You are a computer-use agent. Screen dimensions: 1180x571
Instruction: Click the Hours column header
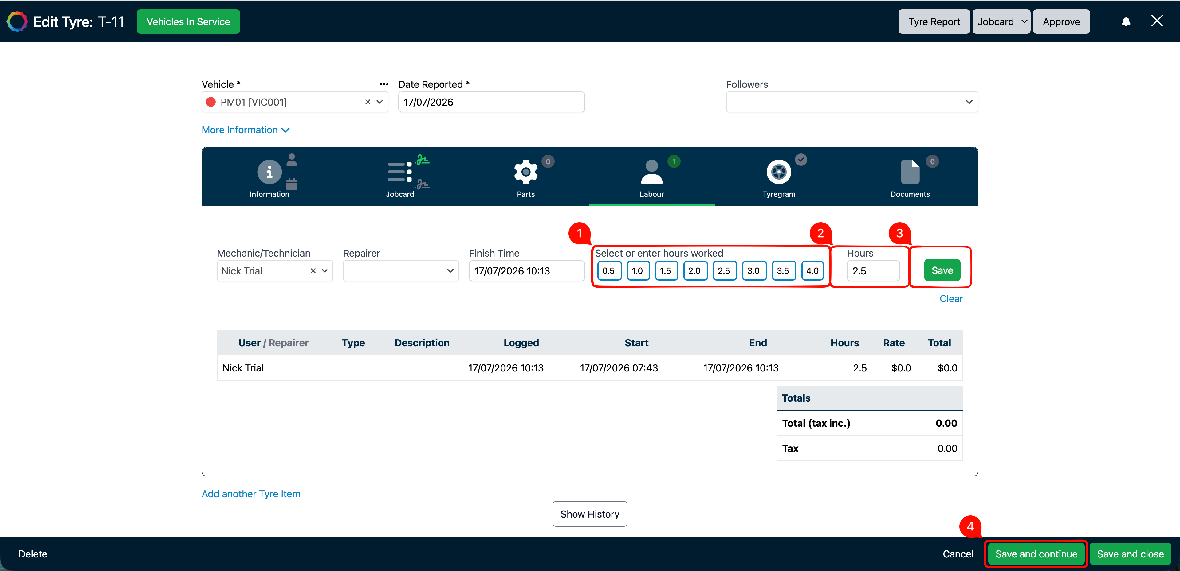point(844,343)
